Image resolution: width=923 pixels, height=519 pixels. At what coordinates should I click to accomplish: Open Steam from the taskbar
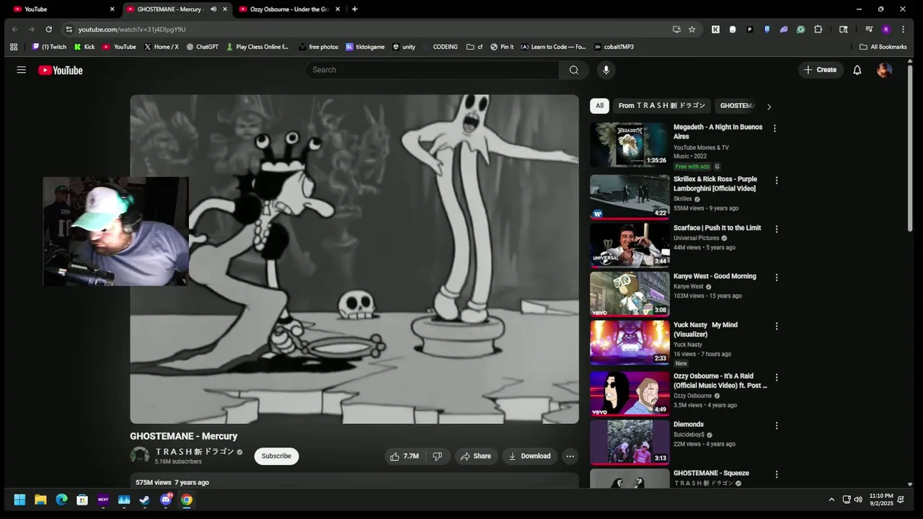click(145, 500)
